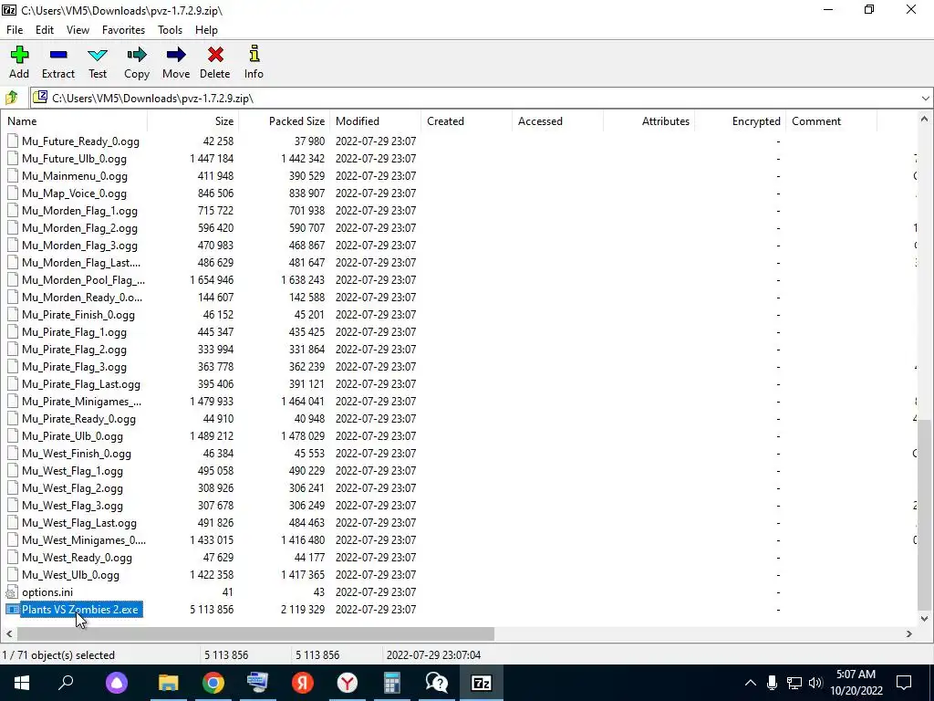Image resolution: width=934 pixels, height=701 pixels.
Task: Open the Info toolbar icon
Action: [254, 54]
